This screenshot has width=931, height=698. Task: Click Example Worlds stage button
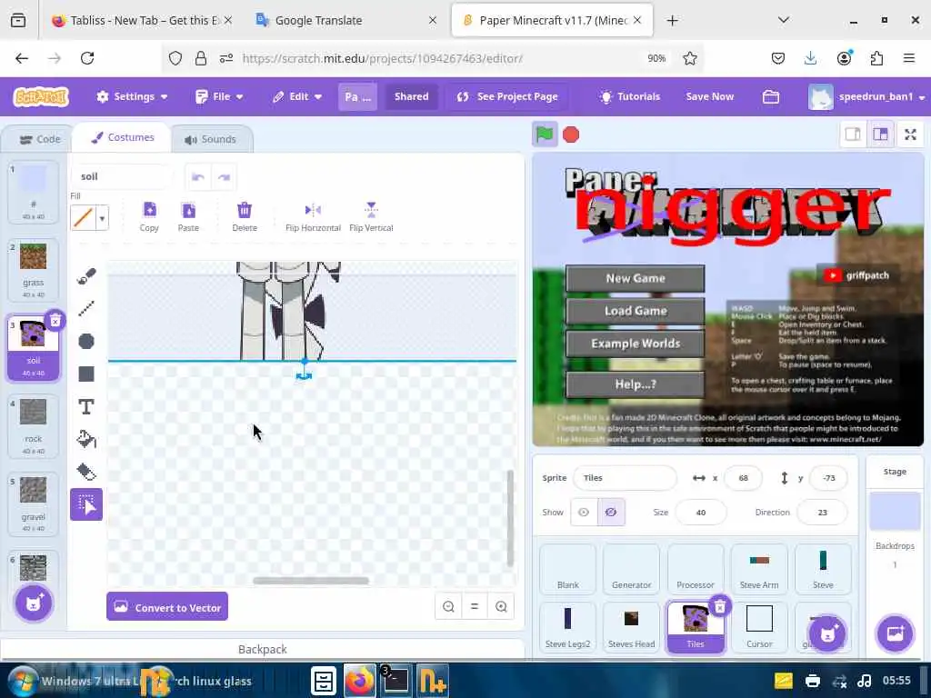pos(635,344)
